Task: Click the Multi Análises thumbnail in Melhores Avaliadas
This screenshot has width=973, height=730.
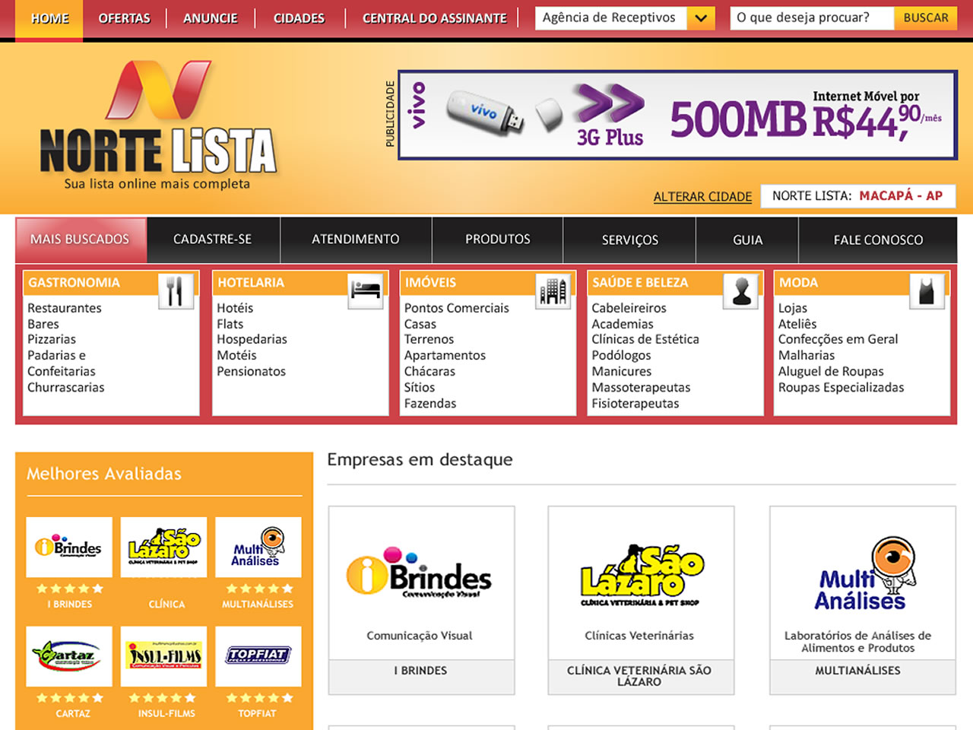Action: [258, 547]
